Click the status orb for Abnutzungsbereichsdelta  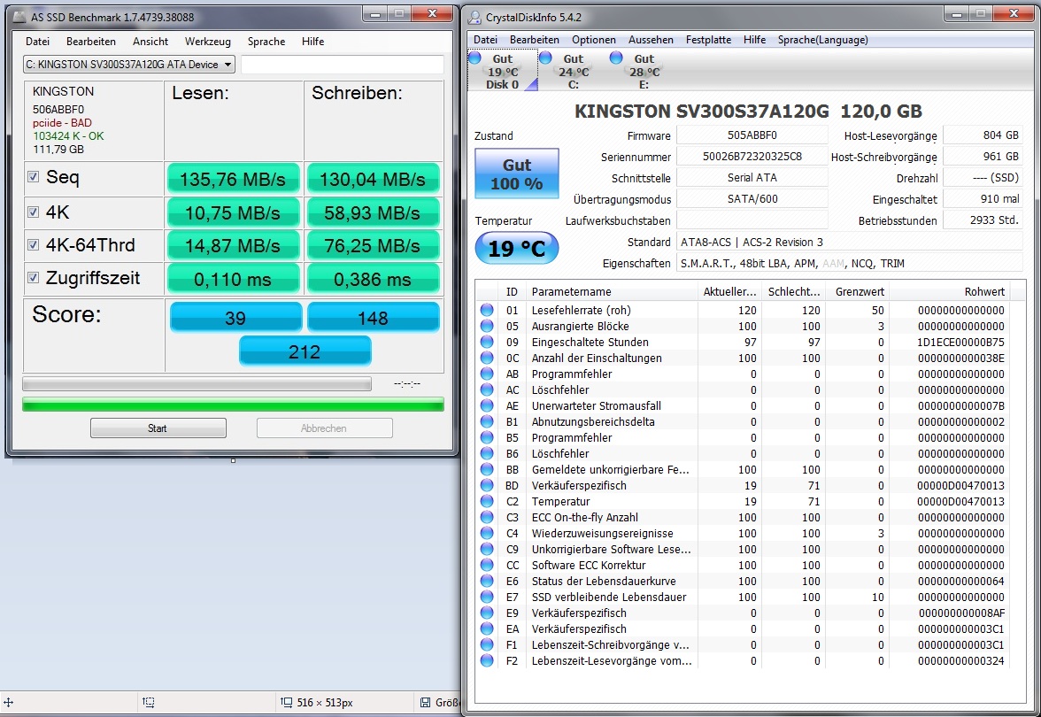(x=487, y=421)
